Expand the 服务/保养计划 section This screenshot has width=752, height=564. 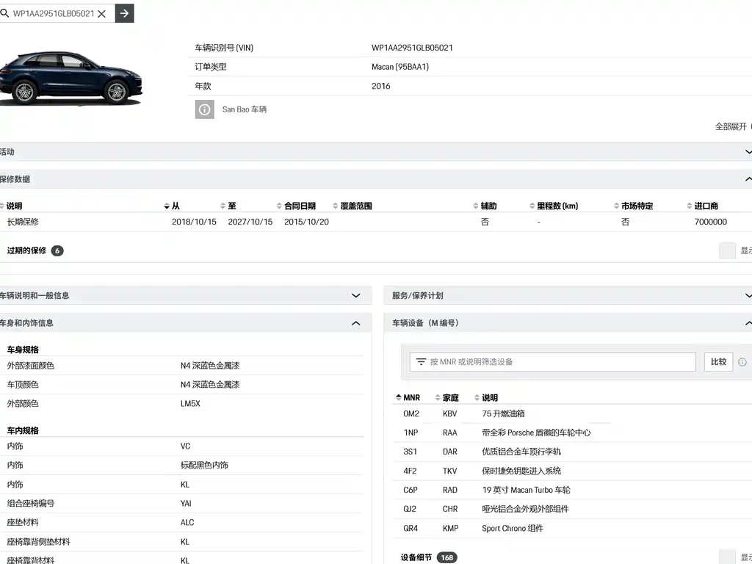click(748, 296)
